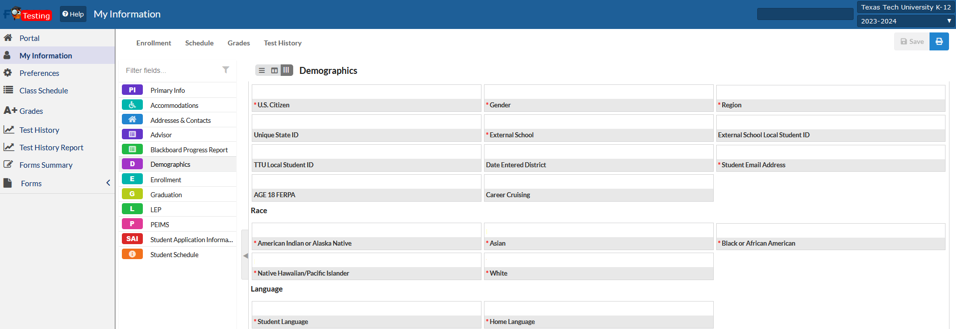Open the 2023-2024 school year dropdown
This screenshot has width=956, height=329.
906,21
